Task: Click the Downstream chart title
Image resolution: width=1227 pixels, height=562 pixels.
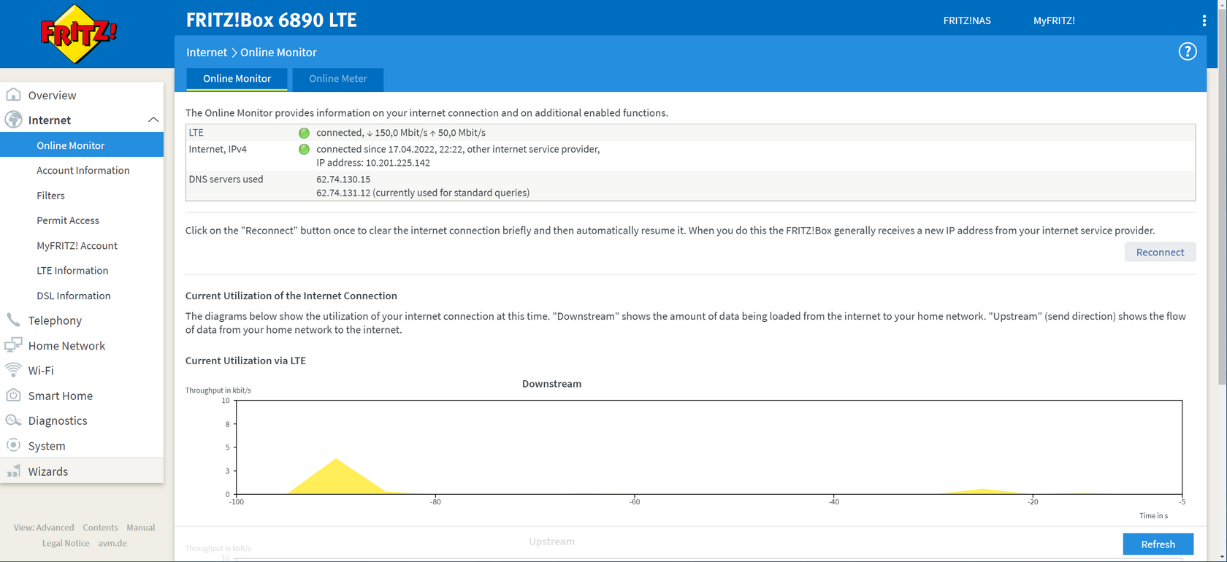Action: (551, 384)
